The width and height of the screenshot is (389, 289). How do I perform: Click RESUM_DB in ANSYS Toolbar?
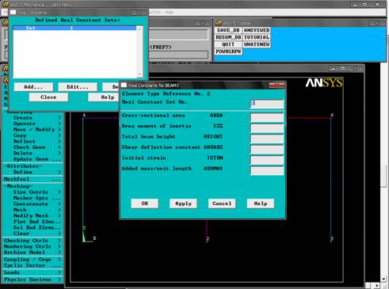pyautogui.click(x=228, y=37)
